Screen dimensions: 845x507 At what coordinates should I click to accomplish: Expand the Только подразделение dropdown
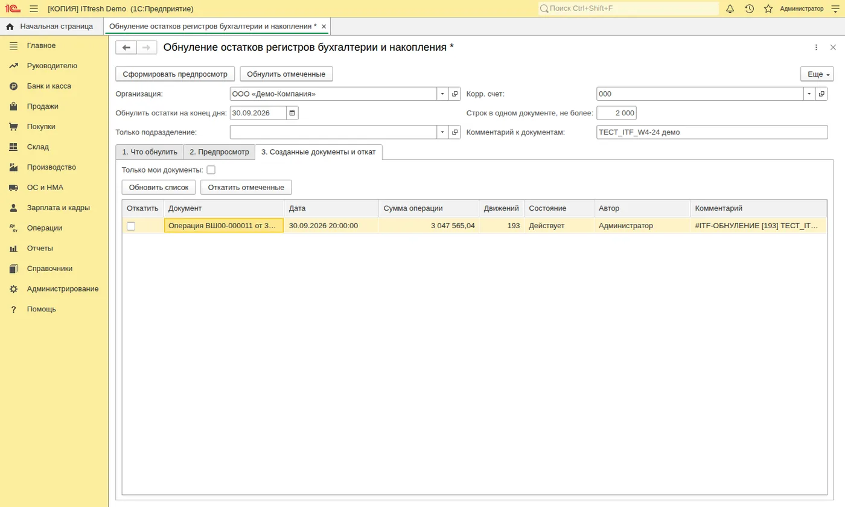[x=442, y=132]
